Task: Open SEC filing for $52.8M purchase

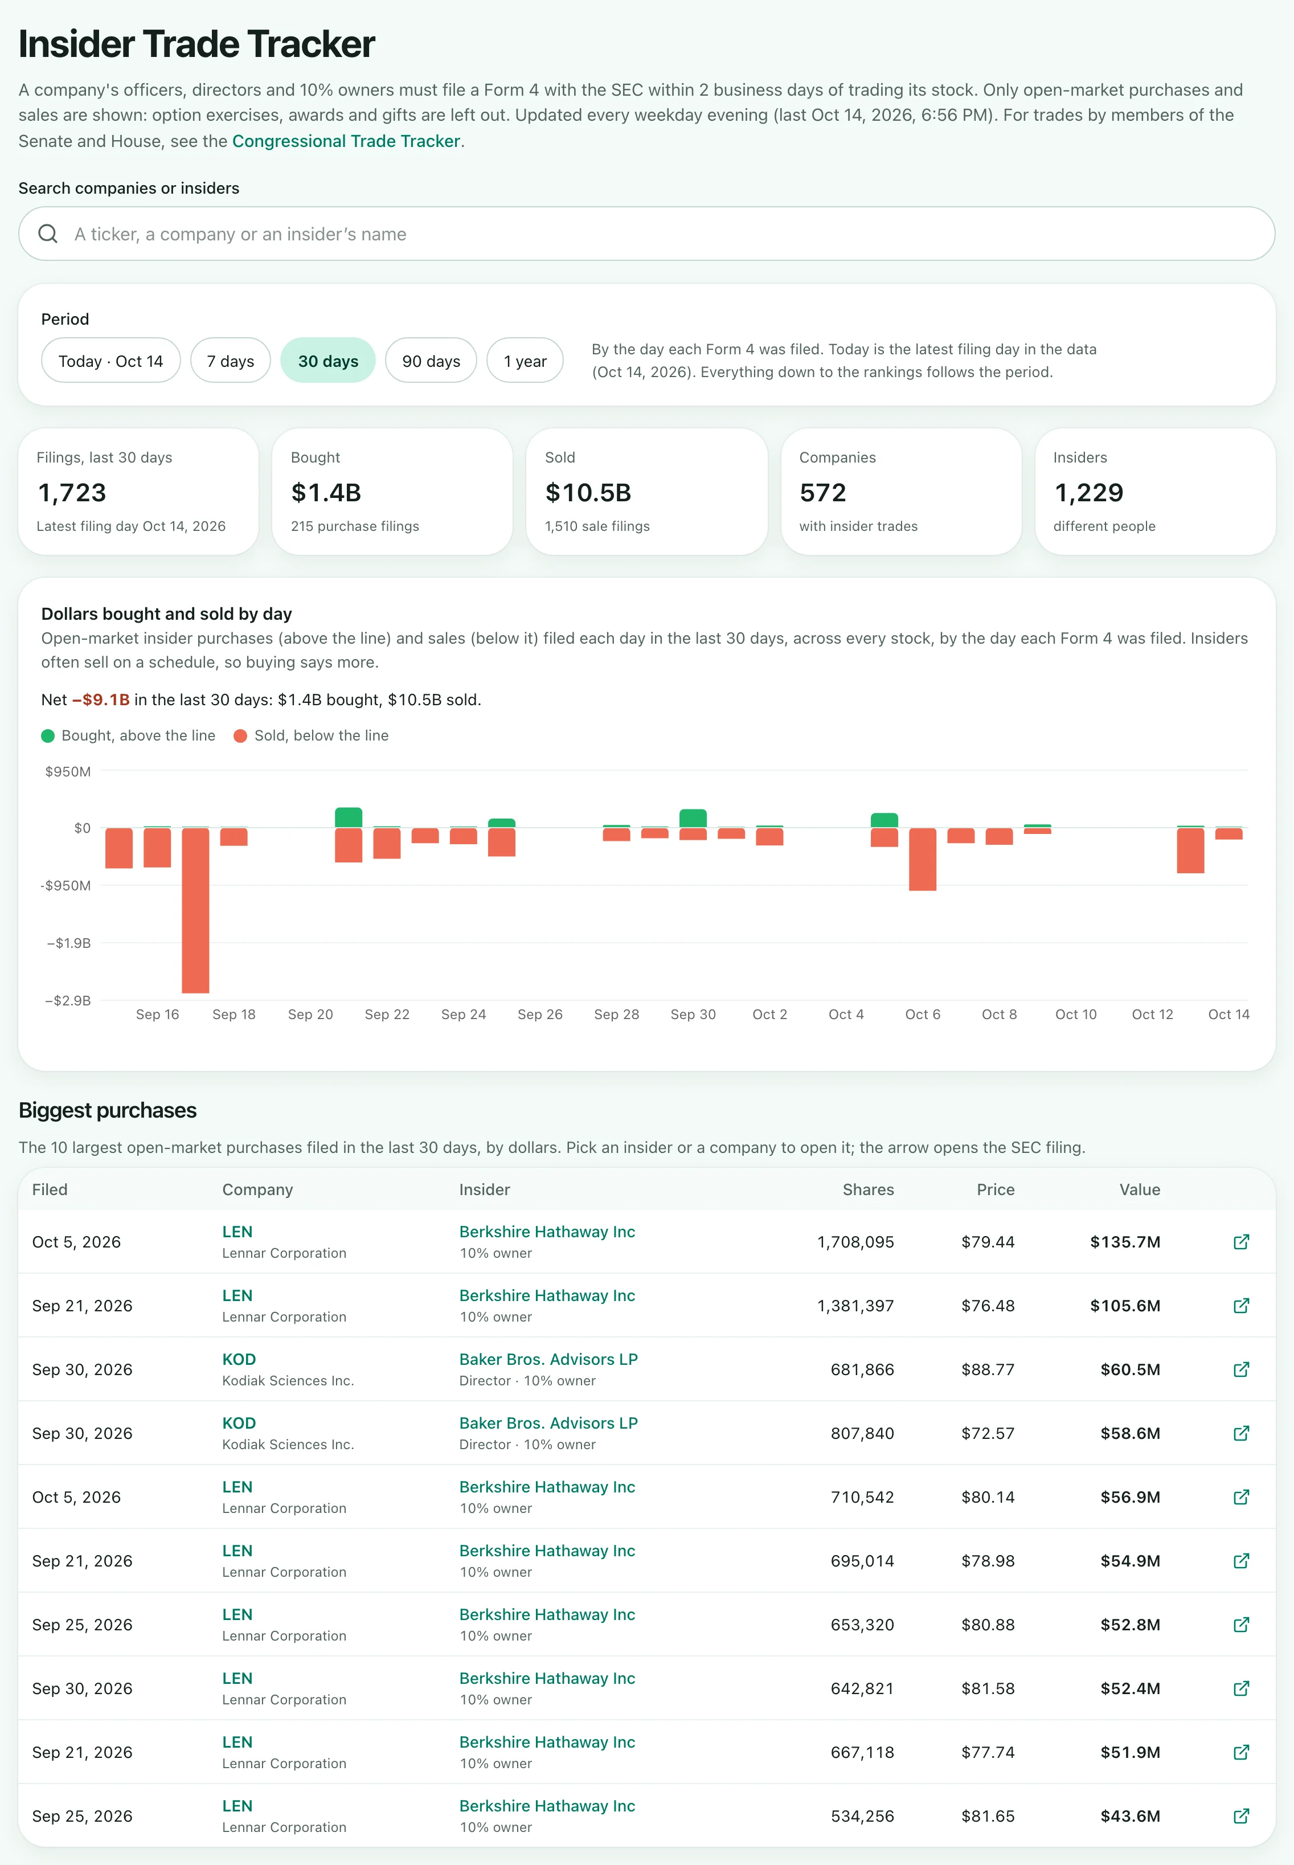Action: pyautogui.click(x=1240, y=1624)
